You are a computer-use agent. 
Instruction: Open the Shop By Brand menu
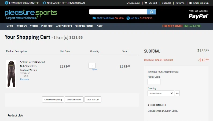(x=84, y=26)
